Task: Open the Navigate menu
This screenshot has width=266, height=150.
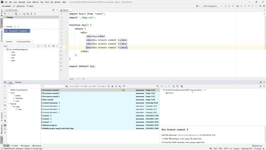Action: 22,2
